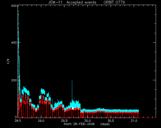This screenshot has height=128, width=161.
Task: Click the ORBIT 0779 label
Action: pos(114,2)
